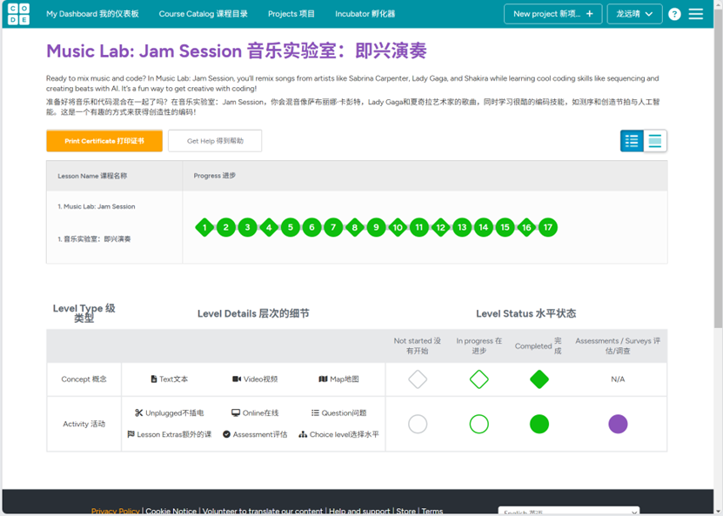Switch to detailed list view icon
Screen dimensions: 723x516
pyautogui.click(x=632, y=141)
